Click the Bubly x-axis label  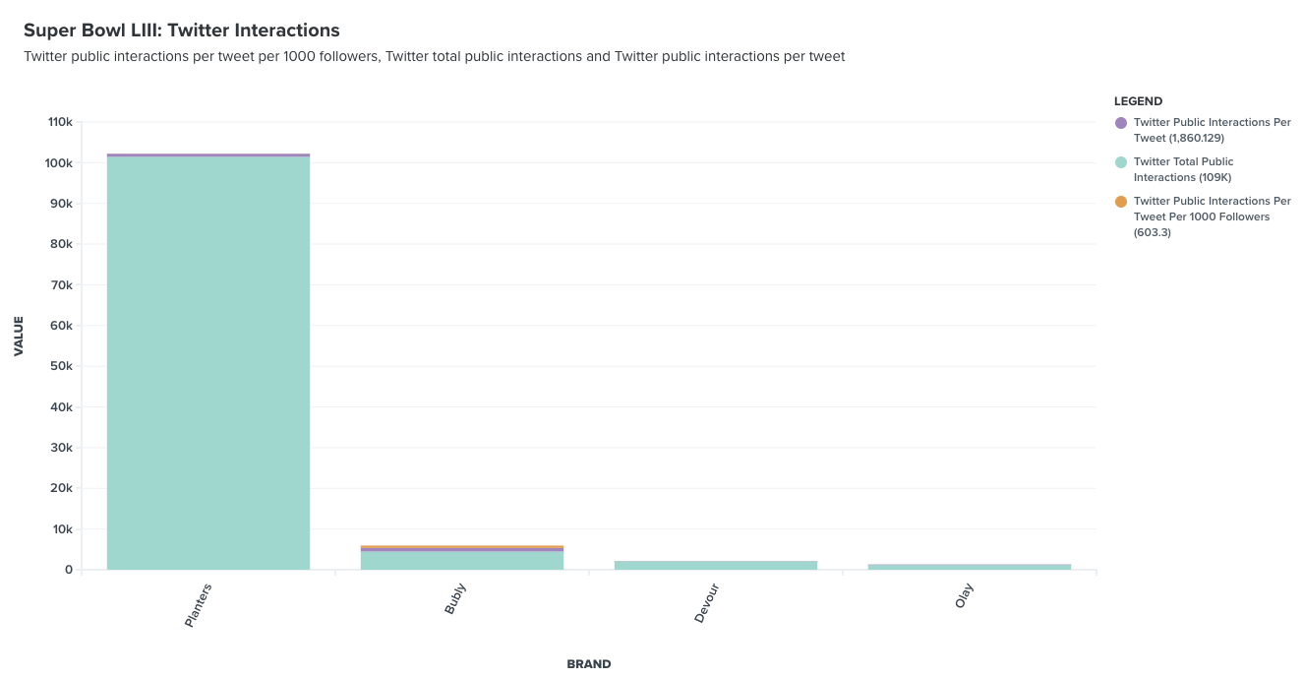click(x=455, y=599)
